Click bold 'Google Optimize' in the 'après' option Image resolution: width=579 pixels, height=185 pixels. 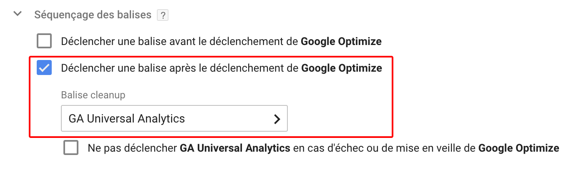coord(341,68)
